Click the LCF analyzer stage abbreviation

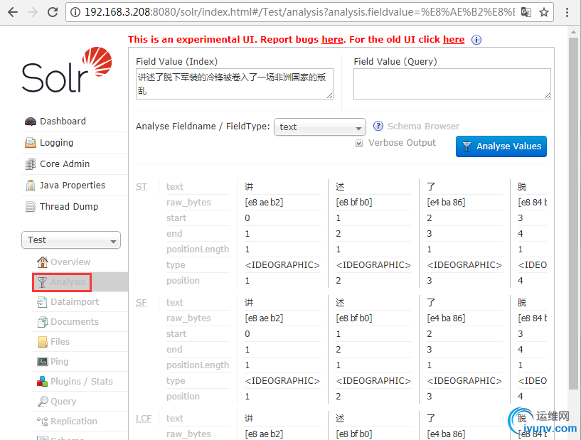144,419
